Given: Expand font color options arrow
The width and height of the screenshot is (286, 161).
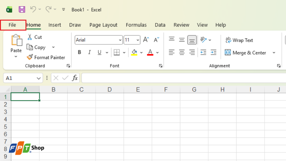Looking at the screenshot, I should tap(157, 53).
